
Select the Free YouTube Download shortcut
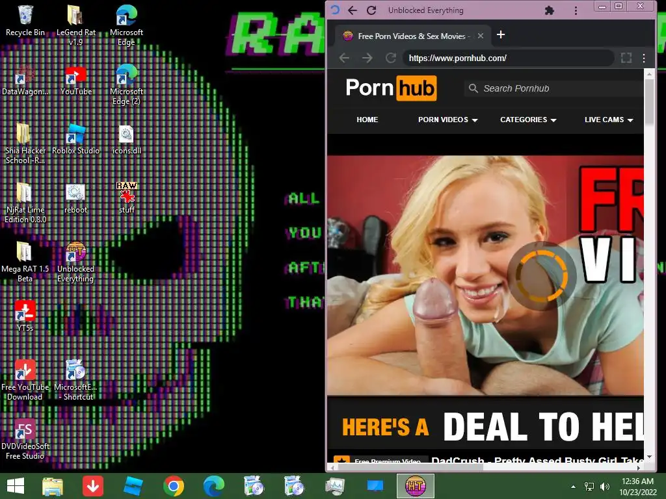(25, 379)
